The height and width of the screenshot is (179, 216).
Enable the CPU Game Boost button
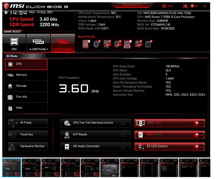pyautogui.click(x=14, y=44)
